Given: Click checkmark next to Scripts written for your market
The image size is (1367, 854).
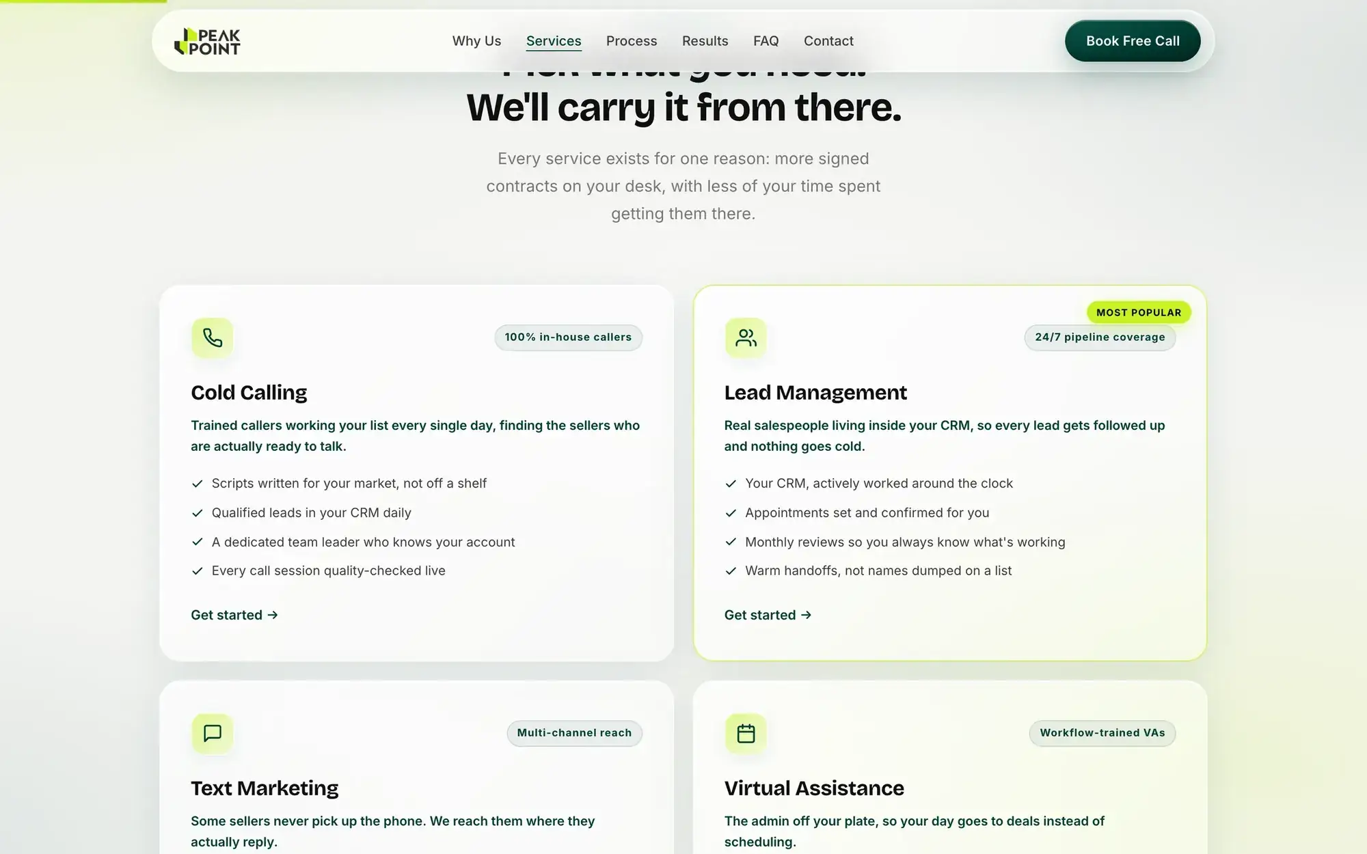Looking at the screenshot, I should pyautogui.click(x=198, y=484).
